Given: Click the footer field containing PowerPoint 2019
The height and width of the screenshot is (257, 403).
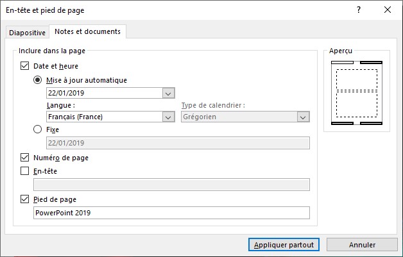Looking at the screenshot, I should click(x=171, y=213).
